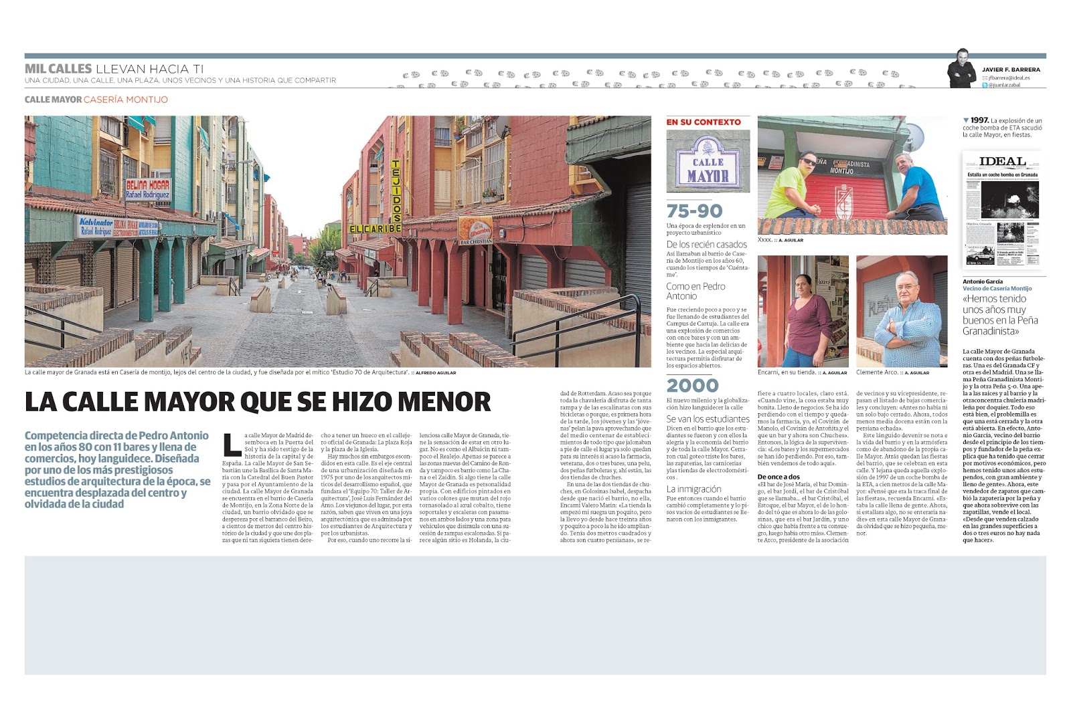Click the large drop cap letter L
Image resolution: width=1071 pixels, height=702 pixels.
click(x=230, y=444)
